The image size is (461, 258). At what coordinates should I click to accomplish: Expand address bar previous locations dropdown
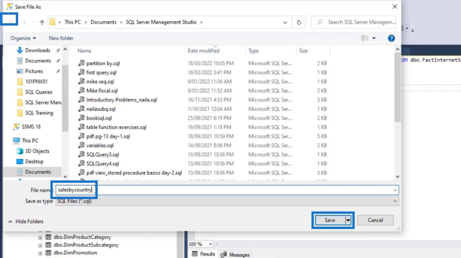point(285,22)
